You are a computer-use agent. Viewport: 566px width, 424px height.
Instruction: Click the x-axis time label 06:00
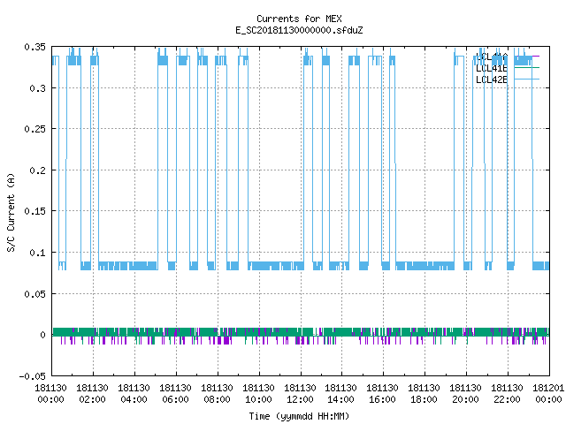click(x=175, y=400)
